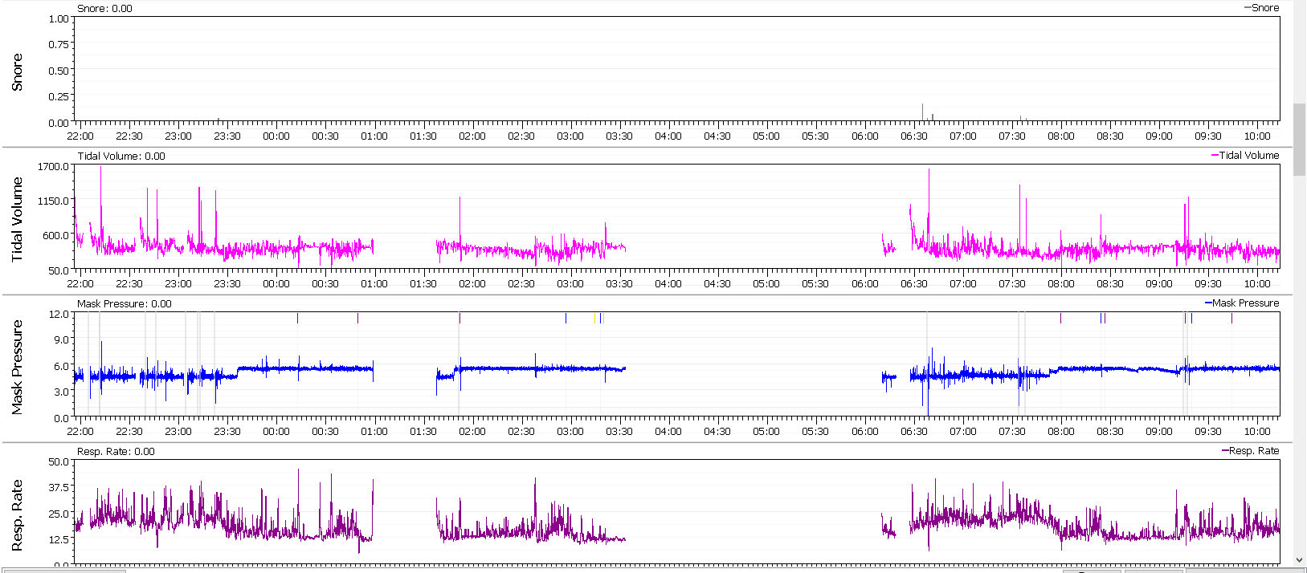Click the scroll-down arrow of the graph scrollbar

click(x=1300, y=560)
